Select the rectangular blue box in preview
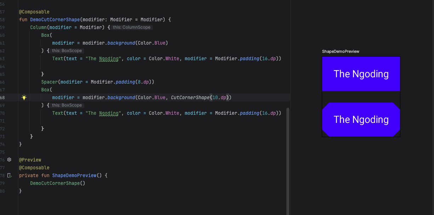Screen dimensions: 434x215 tap(361, 74)
